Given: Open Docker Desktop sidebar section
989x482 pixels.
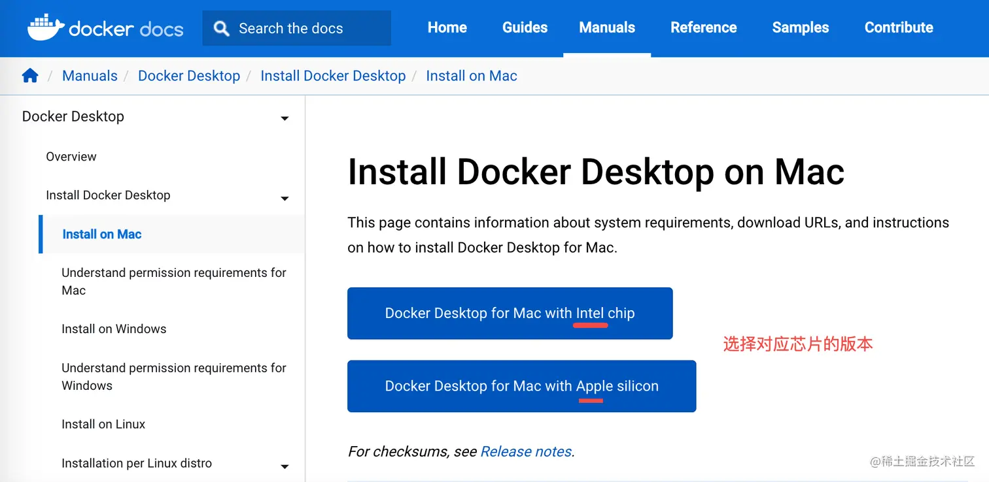Looking at the screenshot, I should 73,116.
